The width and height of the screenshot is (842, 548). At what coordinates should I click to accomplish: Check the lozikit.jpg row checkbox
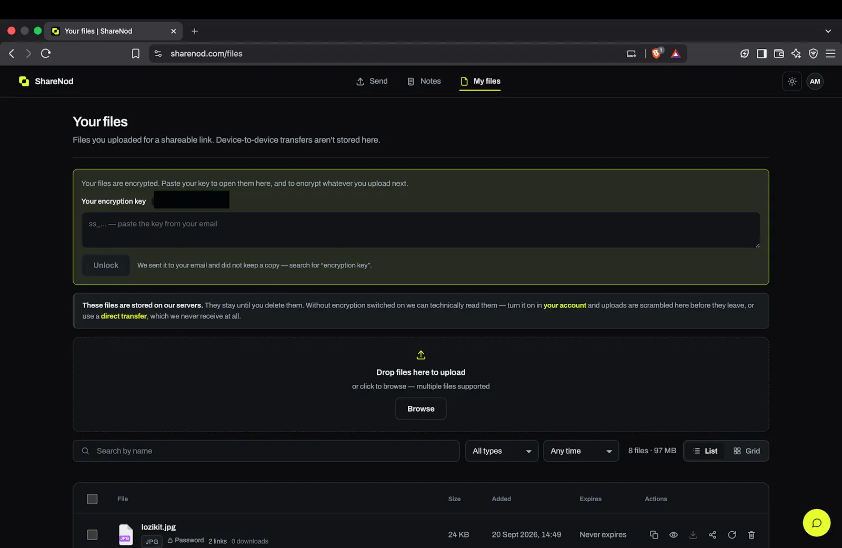(x=92, y=535)
